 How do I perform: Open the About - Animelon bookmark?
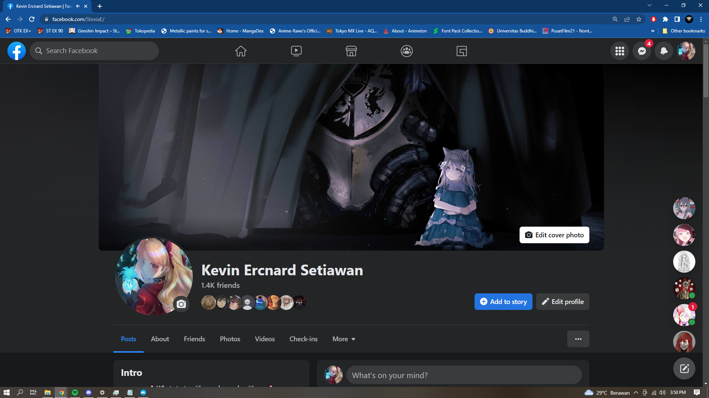(405, 31)
